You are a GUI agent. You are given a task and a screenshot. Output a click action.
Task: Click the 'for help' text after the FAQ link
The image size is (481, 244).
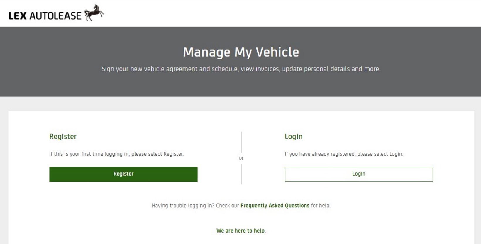click(320, 206)
